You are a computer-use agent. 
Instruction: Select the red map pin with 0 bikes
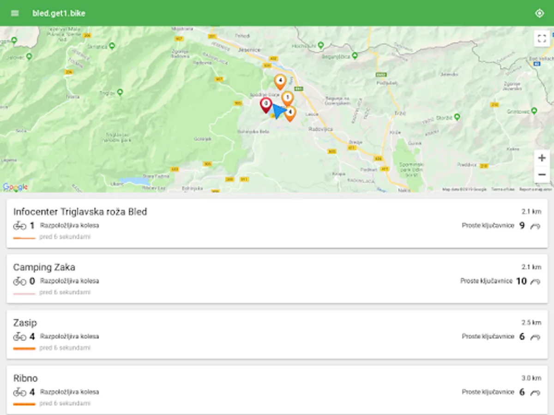tap(266, 105)
